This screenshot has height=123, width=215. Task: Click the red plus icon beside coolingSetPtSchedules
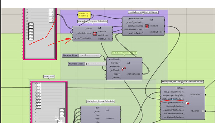[188, 103]
